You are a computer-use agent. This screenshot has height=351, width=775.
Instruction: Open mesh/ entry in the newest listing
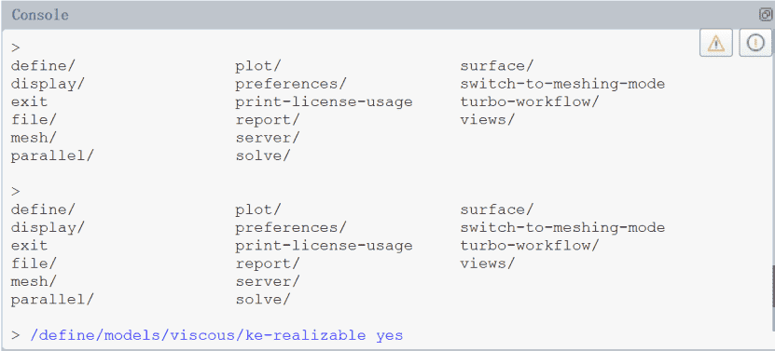tap(34, 281)
